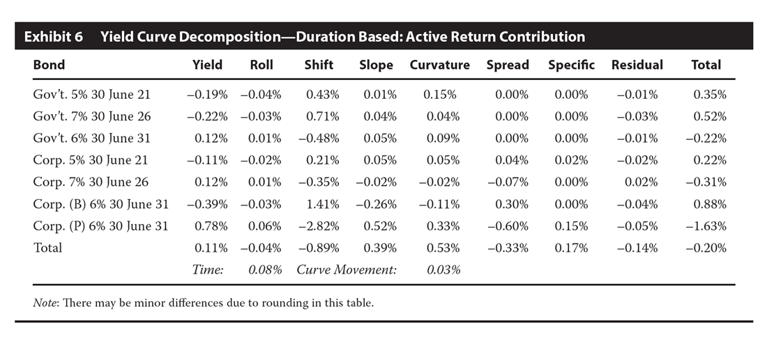Select the Roll column header
The image size is (767, 339).
[x=261, y=65]
